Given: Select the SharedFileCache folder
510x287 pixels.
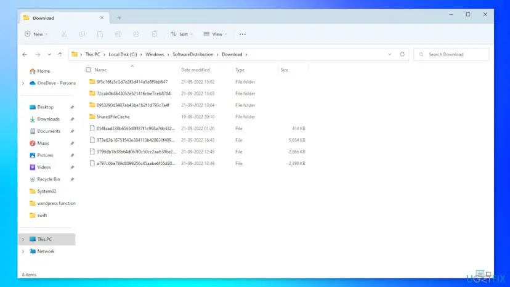Looking at the screenshot, I should pos(109,117).
